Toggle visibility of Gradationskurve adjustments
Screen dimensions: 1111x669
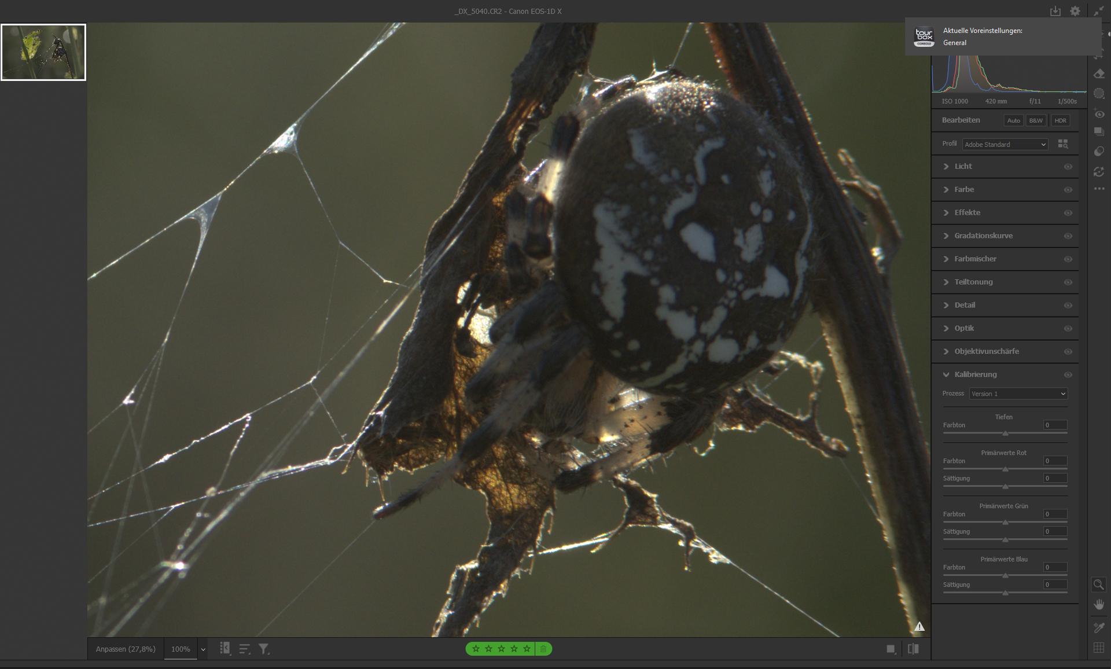tap(1068, 236)
